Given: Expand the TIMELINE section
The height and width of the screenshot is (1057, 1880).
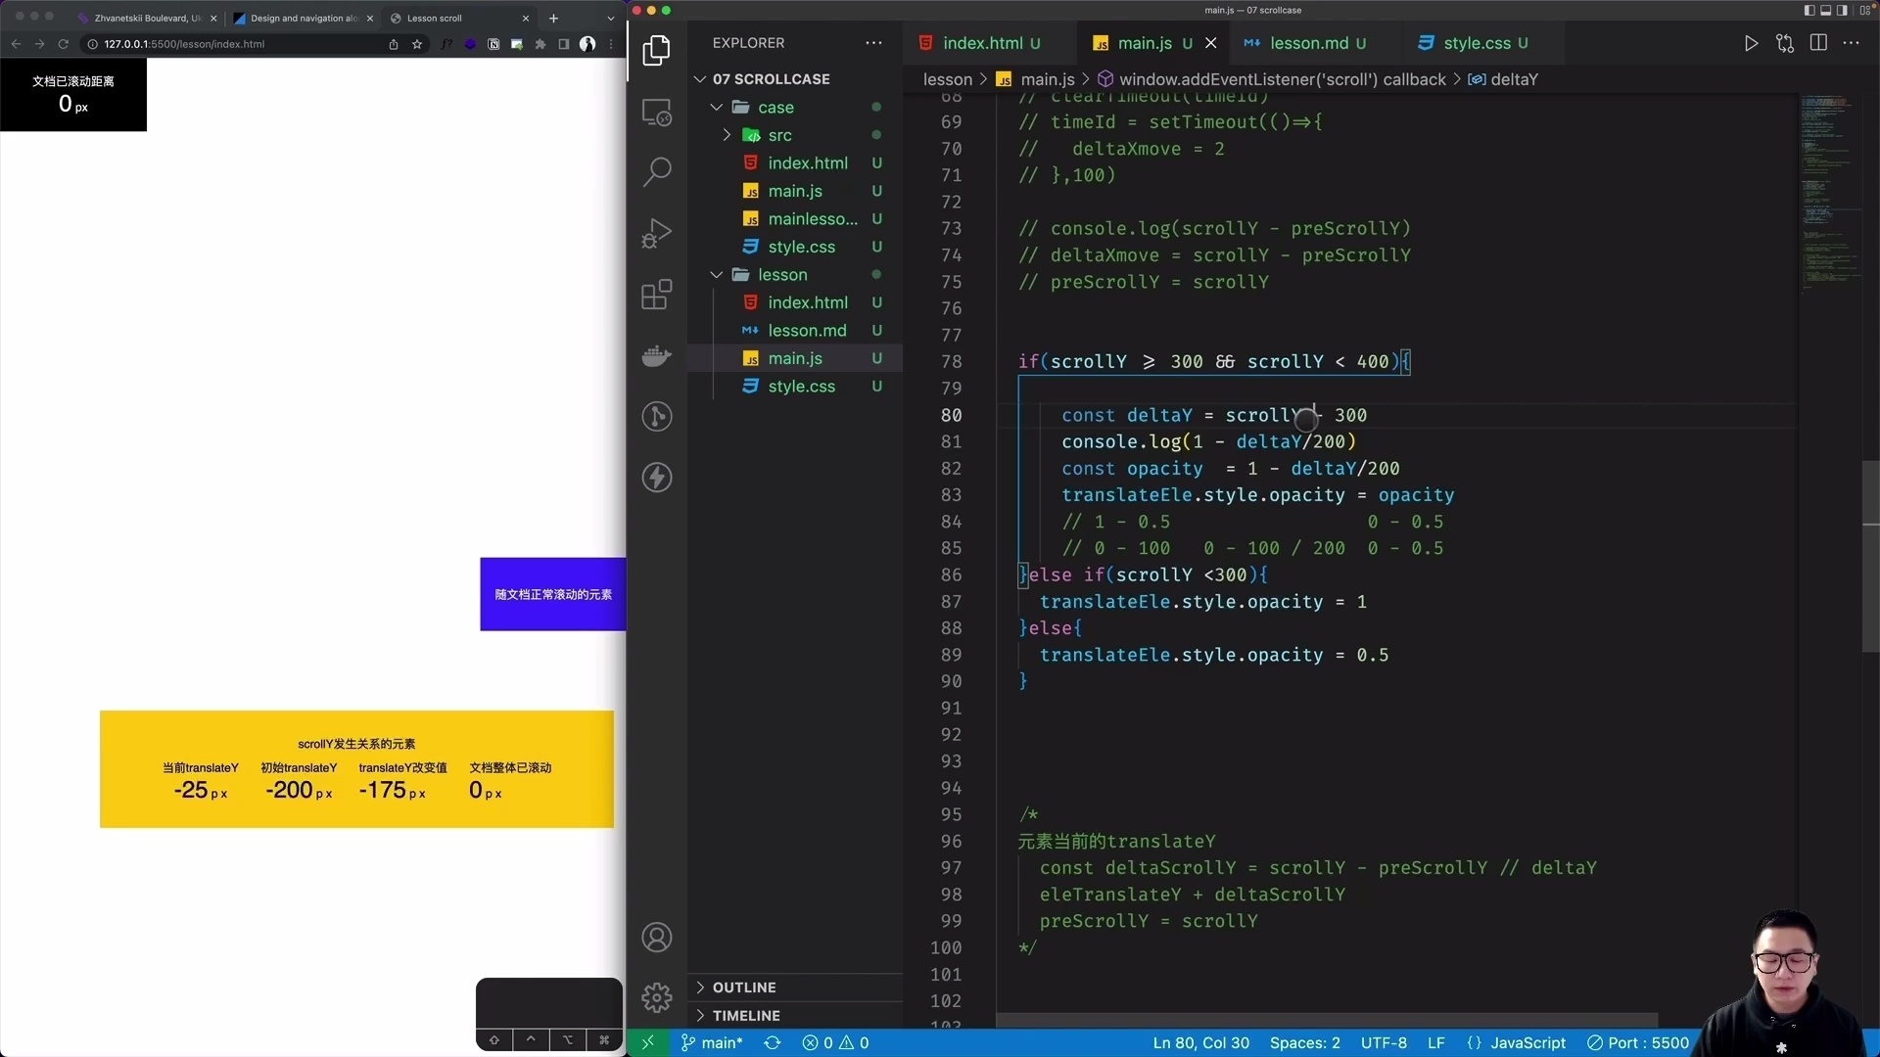Looking at the screenshot, I should pyautogui.click(x=746, y=1015).
